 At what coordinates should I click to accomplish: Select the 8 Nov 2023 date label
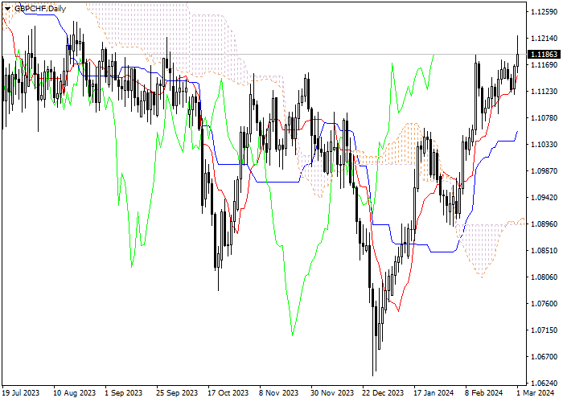(278, 393)
